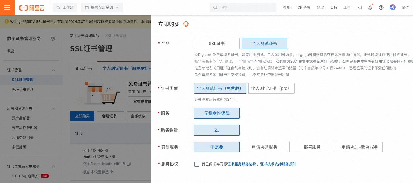
Task: Click the blue 立即购买 button
Action: click(x=82, y=116)
